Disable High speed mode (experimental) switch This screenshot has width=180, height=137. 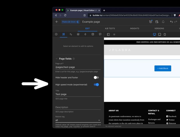[x=96, y=85]
